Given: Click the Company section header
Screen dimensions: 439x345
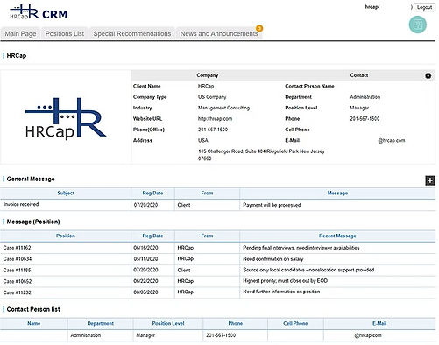Looking at the screenshot, I should (208, 75).
